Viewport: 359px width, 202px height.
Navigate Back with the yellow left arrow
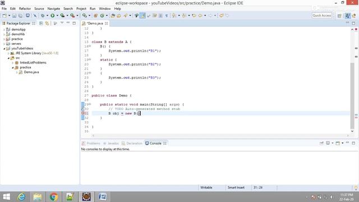click(x=200, y=16)
